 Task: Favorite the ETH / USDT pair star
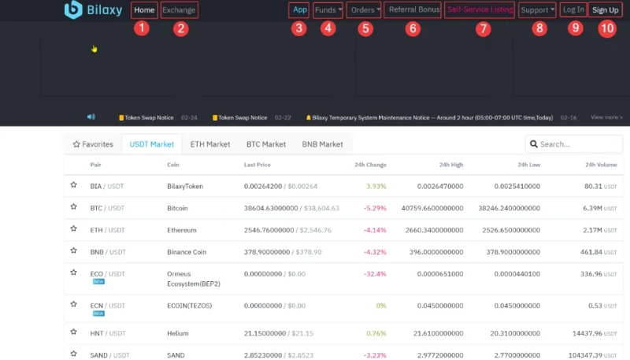click(73, 228)
